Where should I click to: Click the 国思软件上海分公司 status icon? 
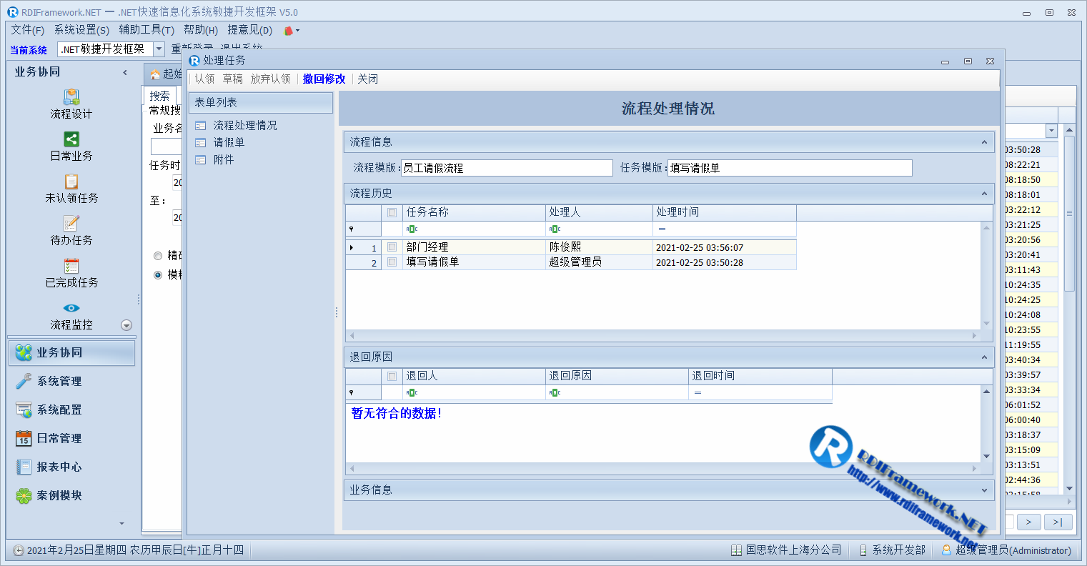[736, 550]
